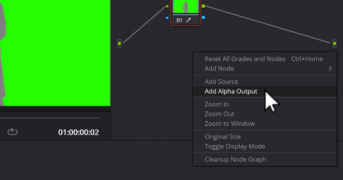Image resolution: width=343 pixels, height=180 pixels.
Task: Click node 01 qualifier eyedropper icon
Action: [x=188, y=20]
